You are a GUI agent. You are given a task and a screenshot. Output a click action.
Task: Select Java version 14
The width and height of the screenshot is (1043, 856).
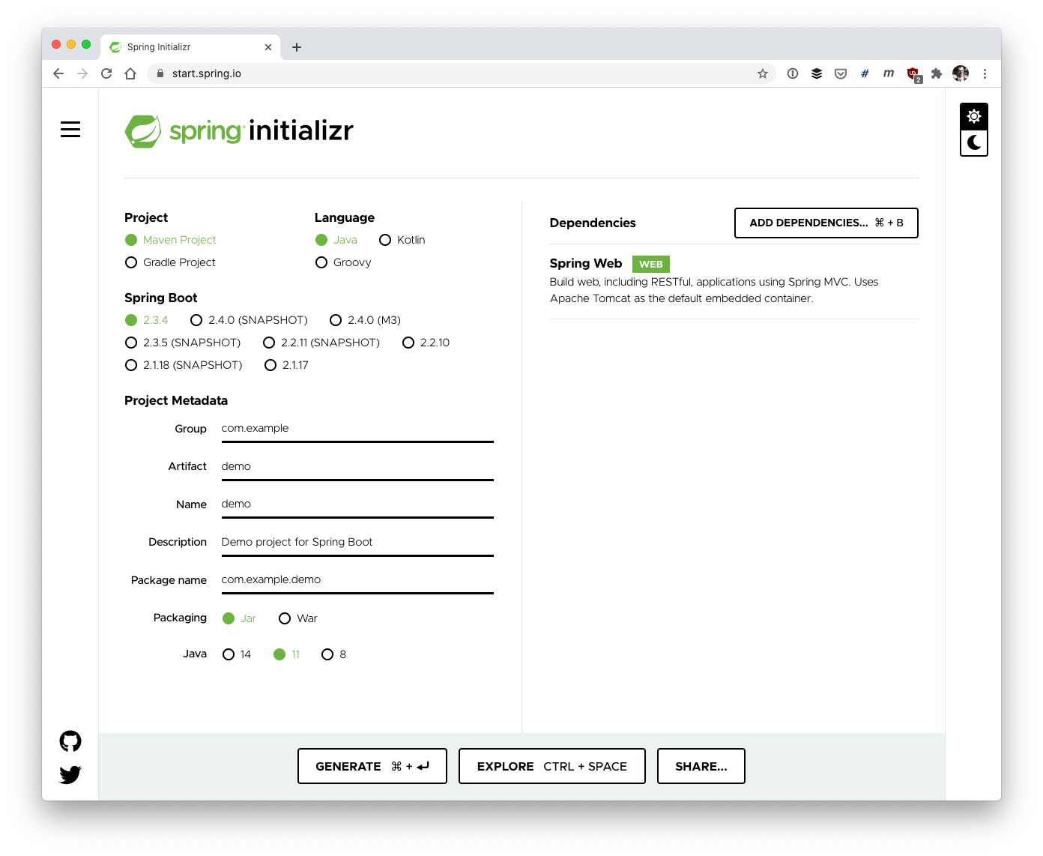click(x=237, y=654)
